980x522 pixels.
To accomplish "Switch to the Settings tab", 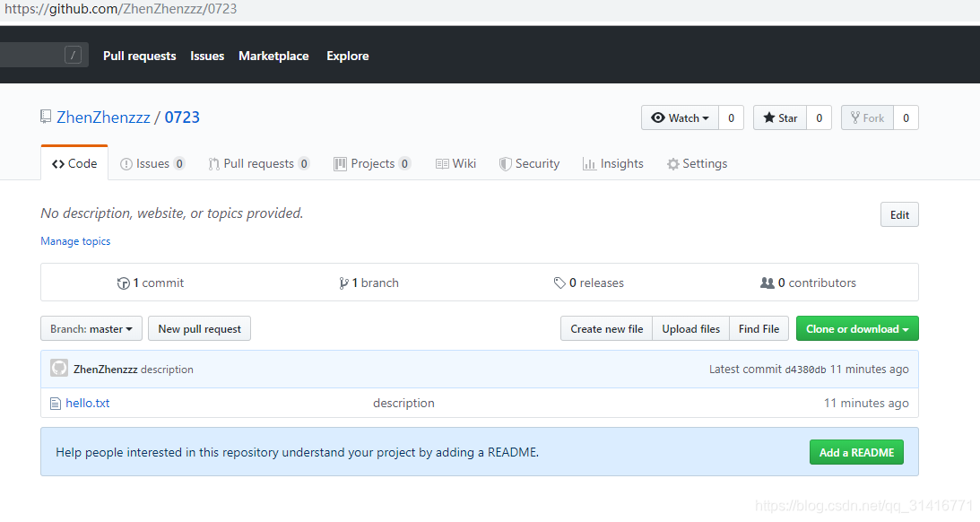I will pos(697,164).
